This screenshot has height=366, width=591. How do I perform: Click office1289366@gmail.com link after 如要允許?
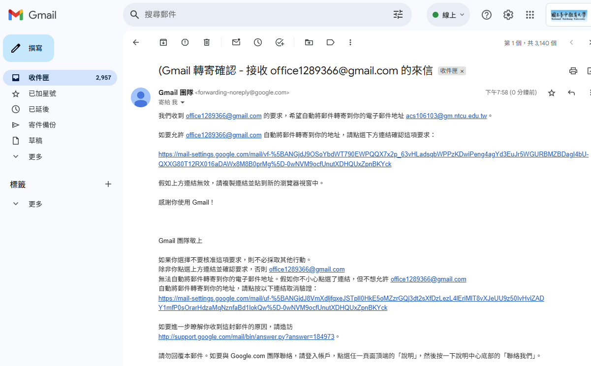pos(223,135)
